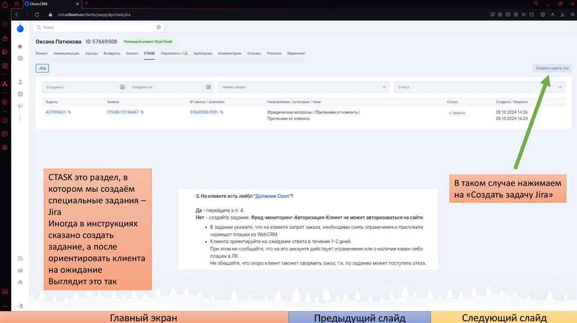Click the heart bookmark icon in the address bar
The image size is (577, 323).
[532, 15]
